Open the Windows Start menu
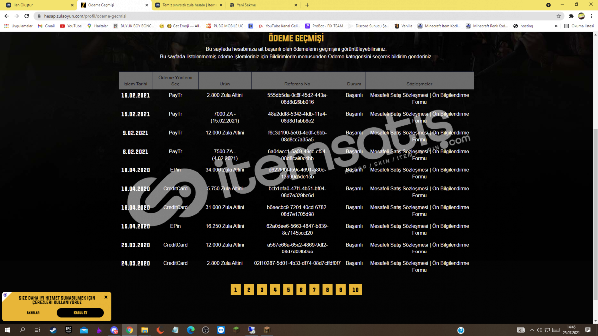The image size is (598, 336). coord(7,330)
